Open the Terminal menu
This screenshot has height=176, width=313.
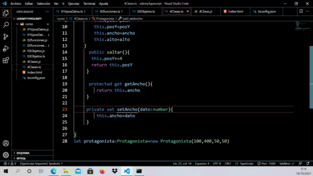89,3
